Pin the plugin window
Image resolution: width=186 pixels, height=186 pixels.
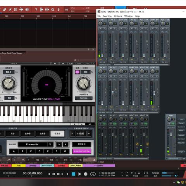coord(89,49)
